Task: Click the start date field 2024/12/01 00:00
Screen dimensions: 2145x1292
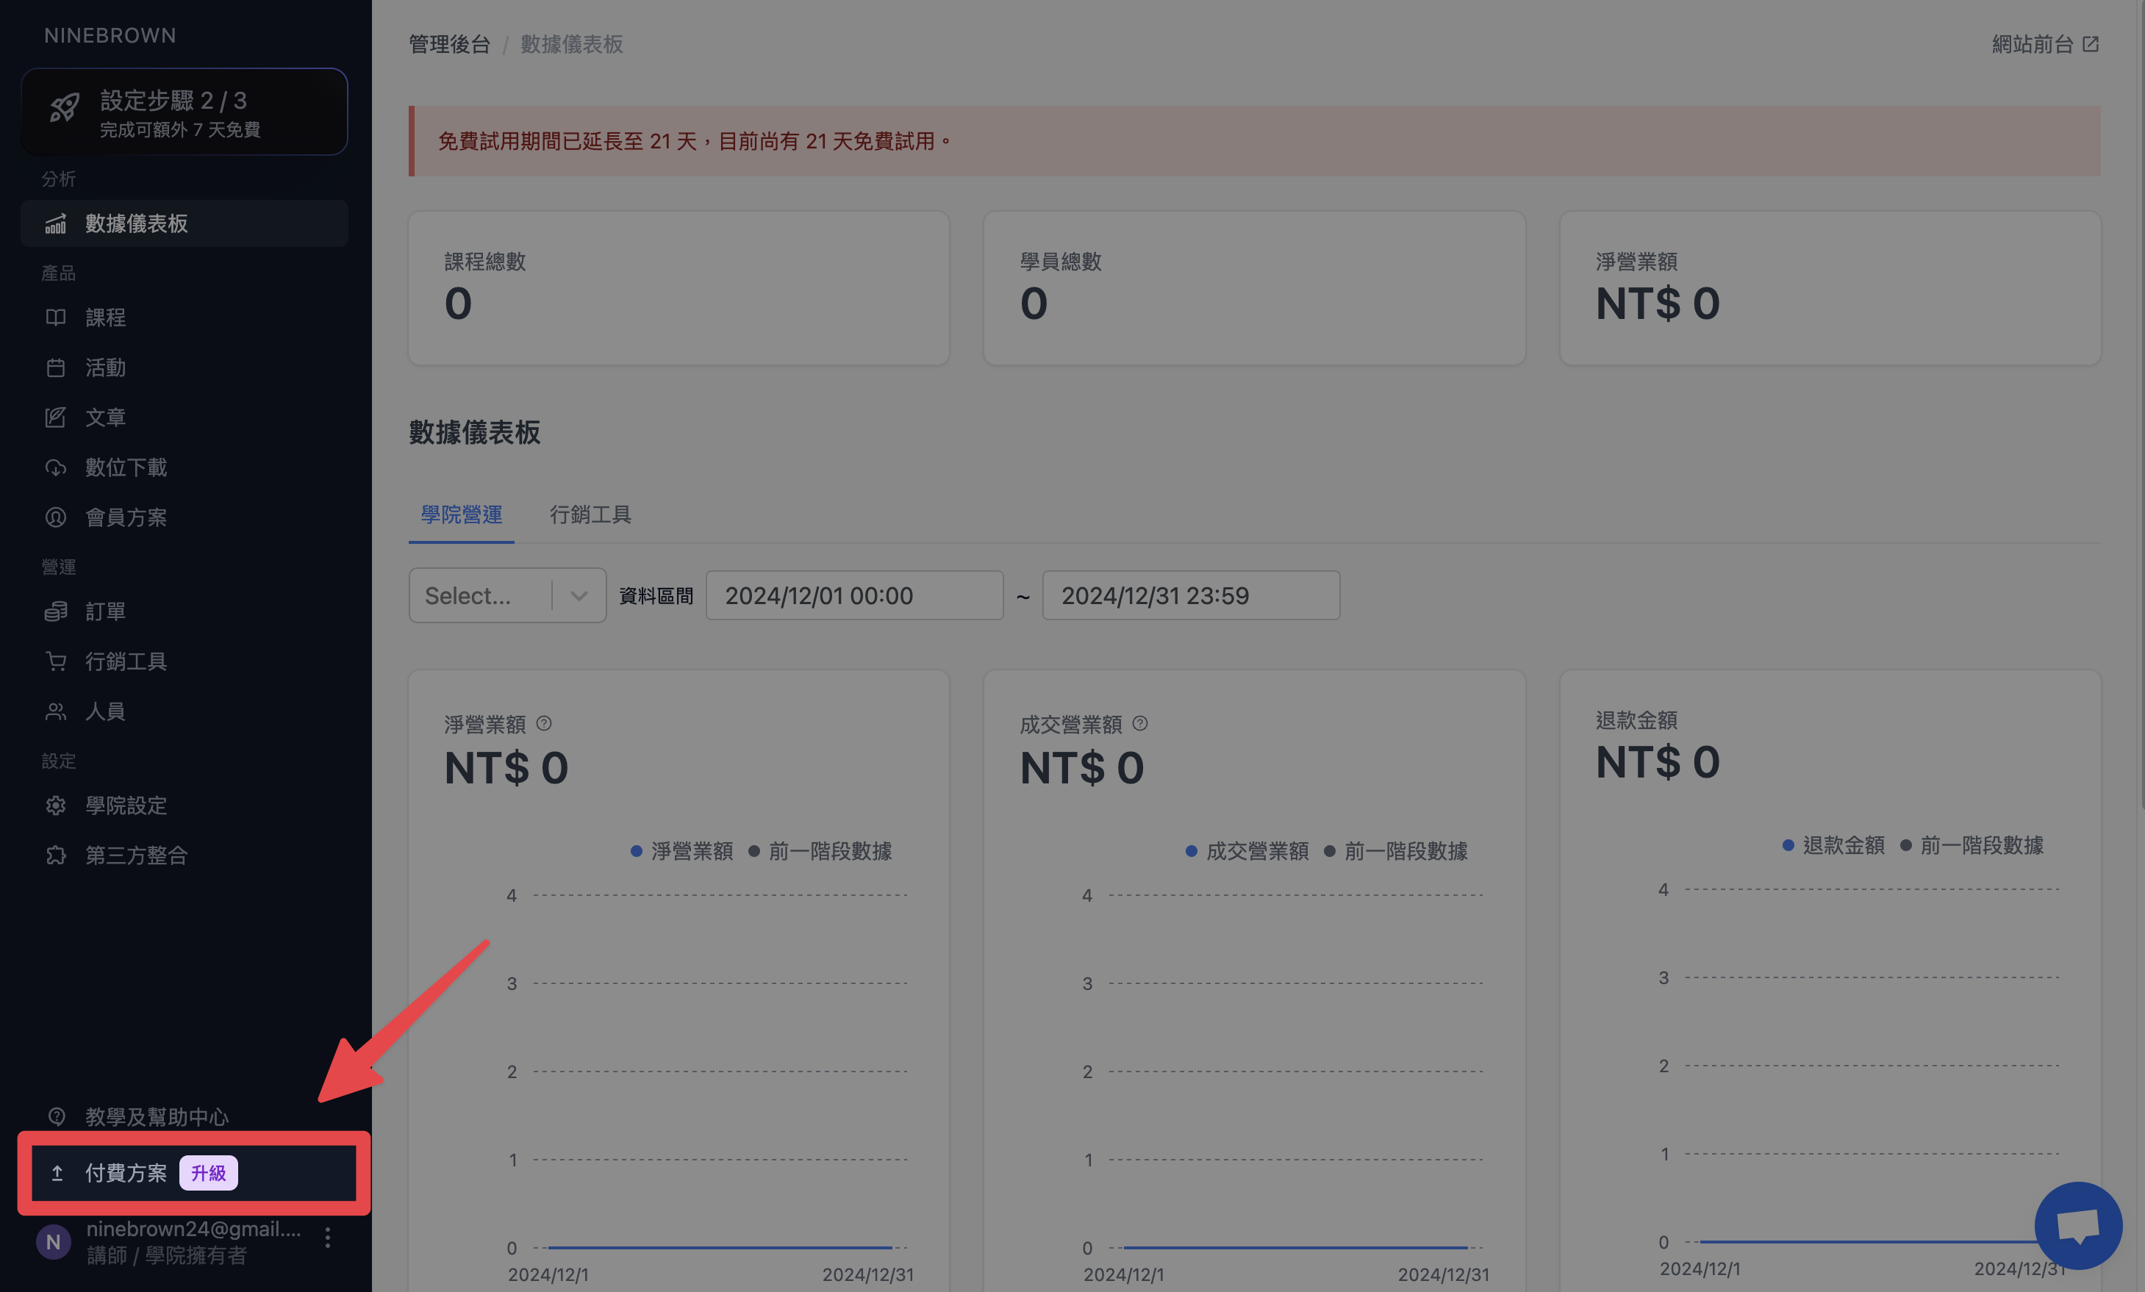Action: tap(854, 595)
